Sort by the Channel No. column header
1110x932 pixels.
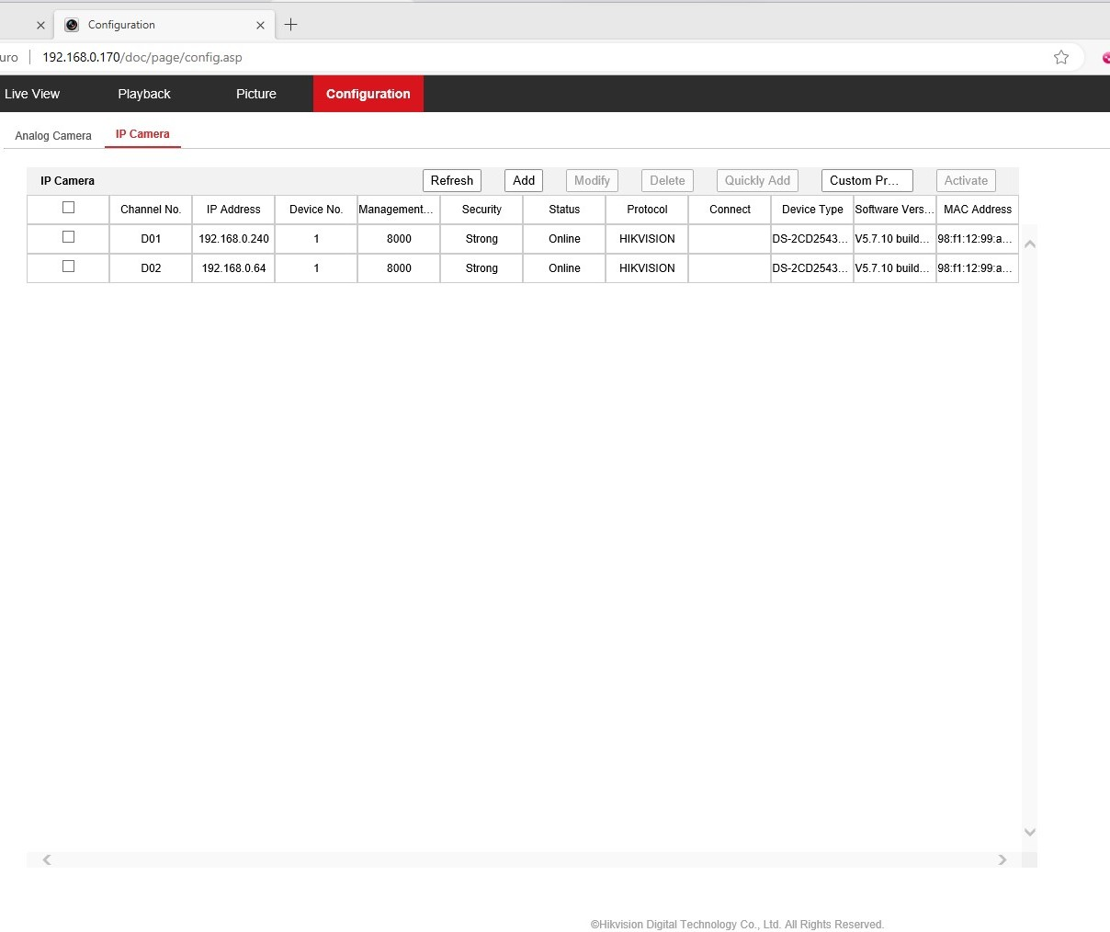point(151,210)
